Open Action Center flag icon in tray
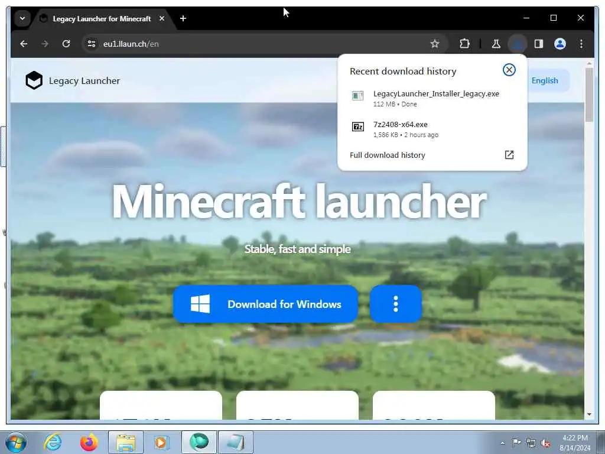Image resolution: width=605 pixels, height=454 pixels. pos(516,442)
